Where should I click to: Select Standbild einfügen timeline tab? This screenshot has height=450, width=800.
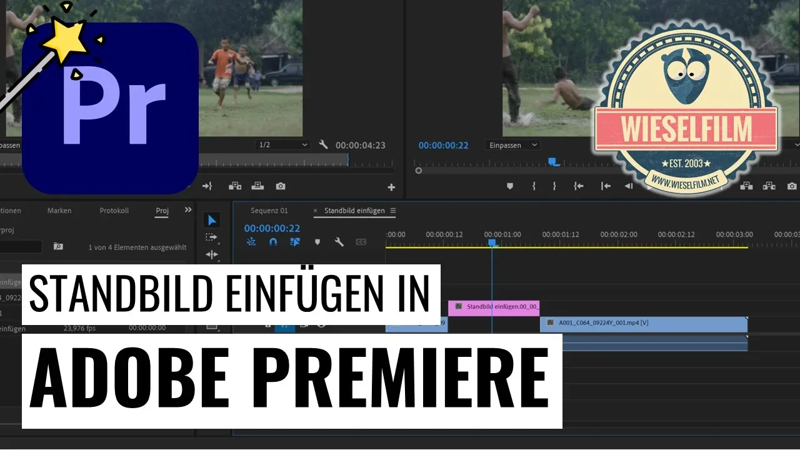(x=354, y=211)
